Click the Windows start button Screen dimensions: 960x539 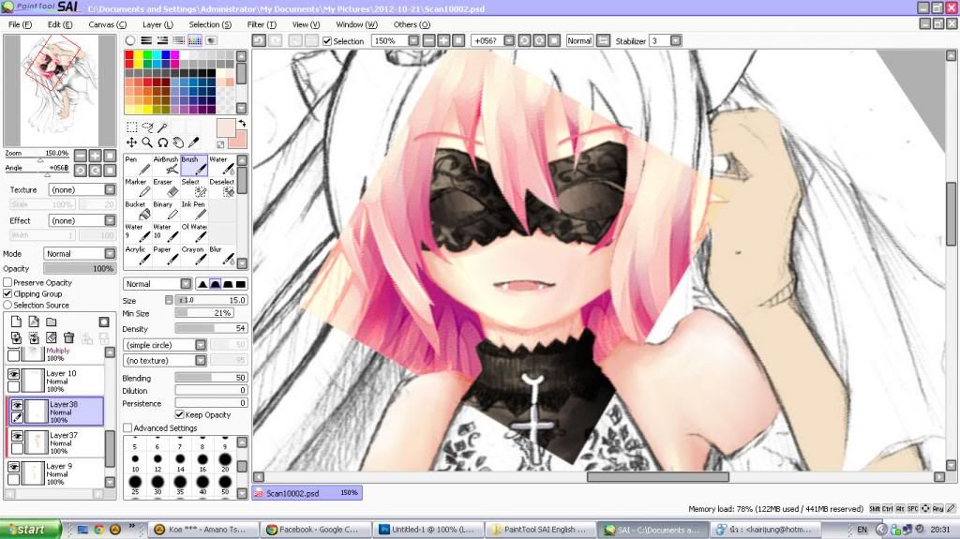31,530
